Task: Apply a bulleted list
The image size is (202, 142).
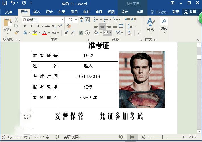Action: pyautogui.click(x=96, y=20)
